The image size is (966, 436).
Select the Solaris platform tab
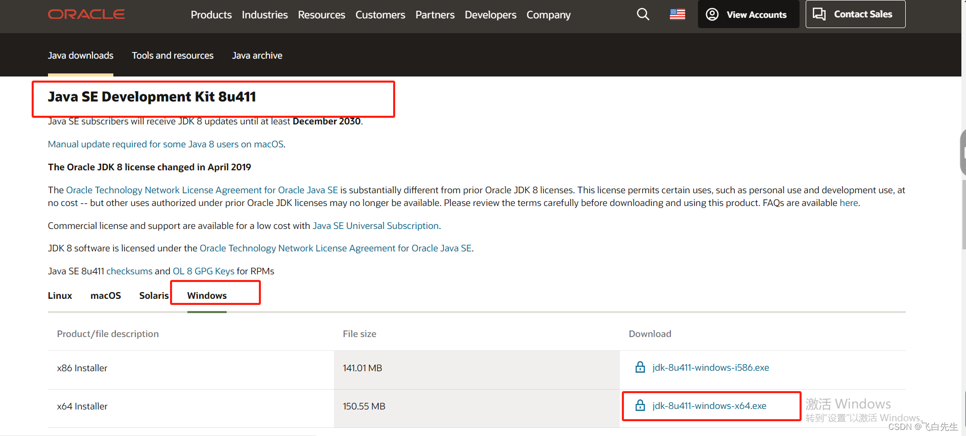point(154,296)
